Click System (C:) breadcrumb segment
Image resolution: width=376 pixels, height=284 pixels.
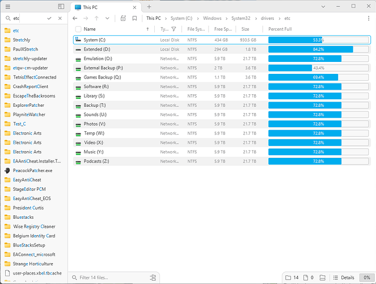click(x=181, y=18)
